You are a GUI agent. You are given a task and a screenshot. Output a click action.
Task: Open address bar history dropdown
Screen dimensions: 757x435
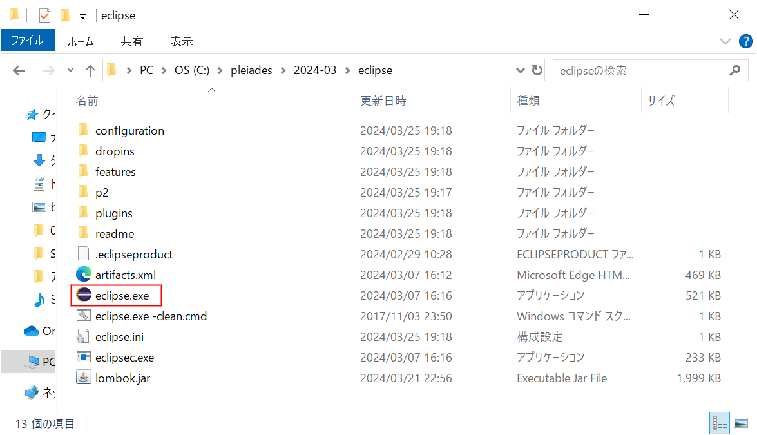coord(520,70)
